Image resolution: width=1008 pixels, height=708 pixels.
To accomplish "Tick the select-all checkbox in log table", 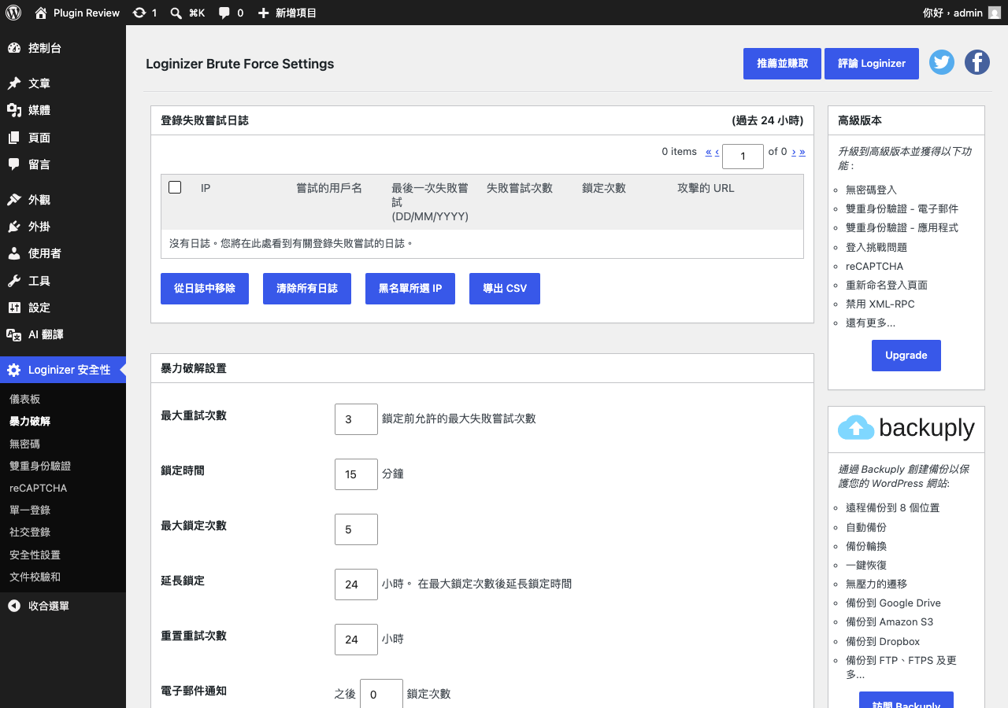I will [x=175, y=187].
